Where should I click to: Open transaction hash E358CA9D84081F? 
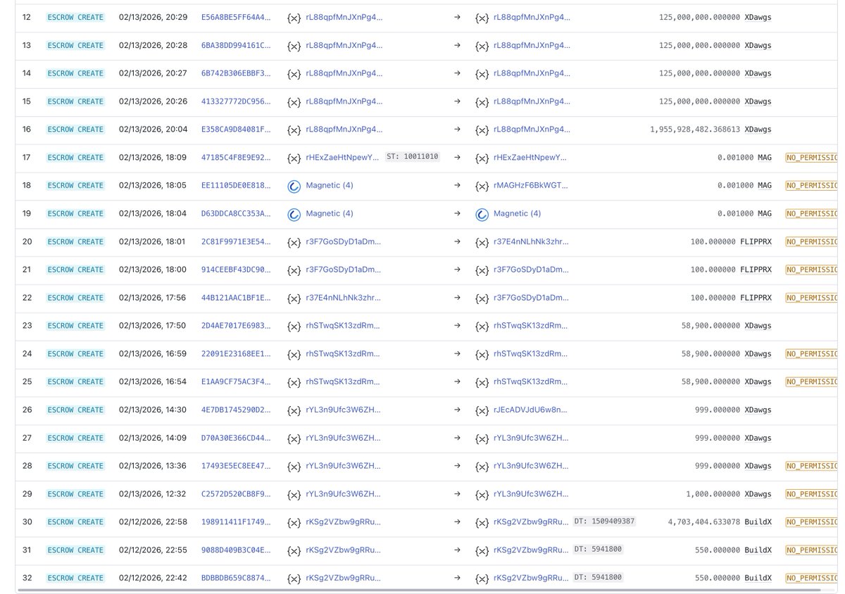point(236,129)
